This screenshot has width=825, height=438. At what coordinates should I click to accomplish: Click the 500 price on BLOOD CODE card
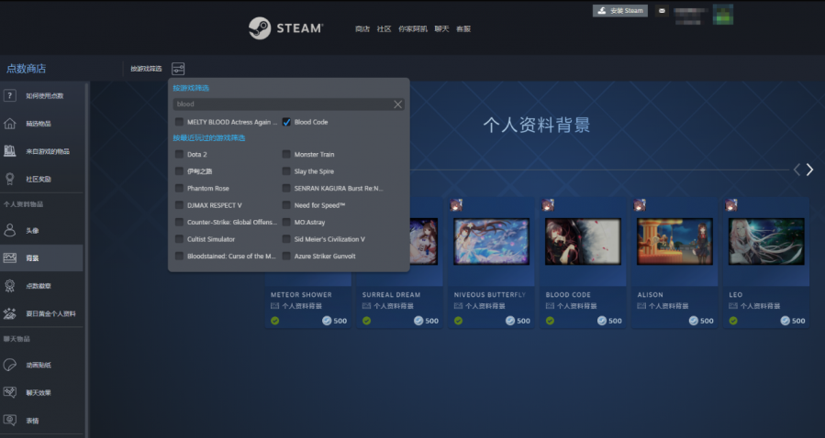615,321
